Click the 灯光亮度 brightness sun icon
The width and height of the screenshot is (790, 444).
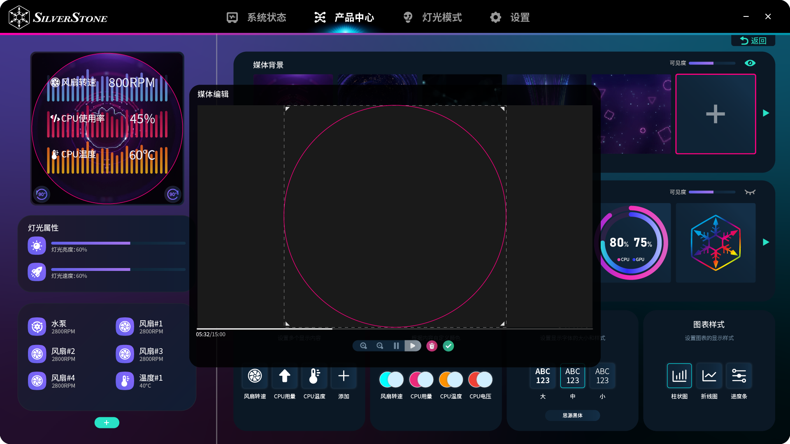click(x=37, y=246)
